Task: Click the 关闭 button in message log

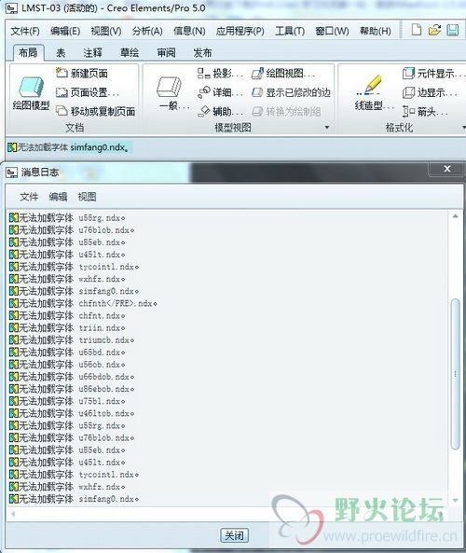Action: coord(234,535)
